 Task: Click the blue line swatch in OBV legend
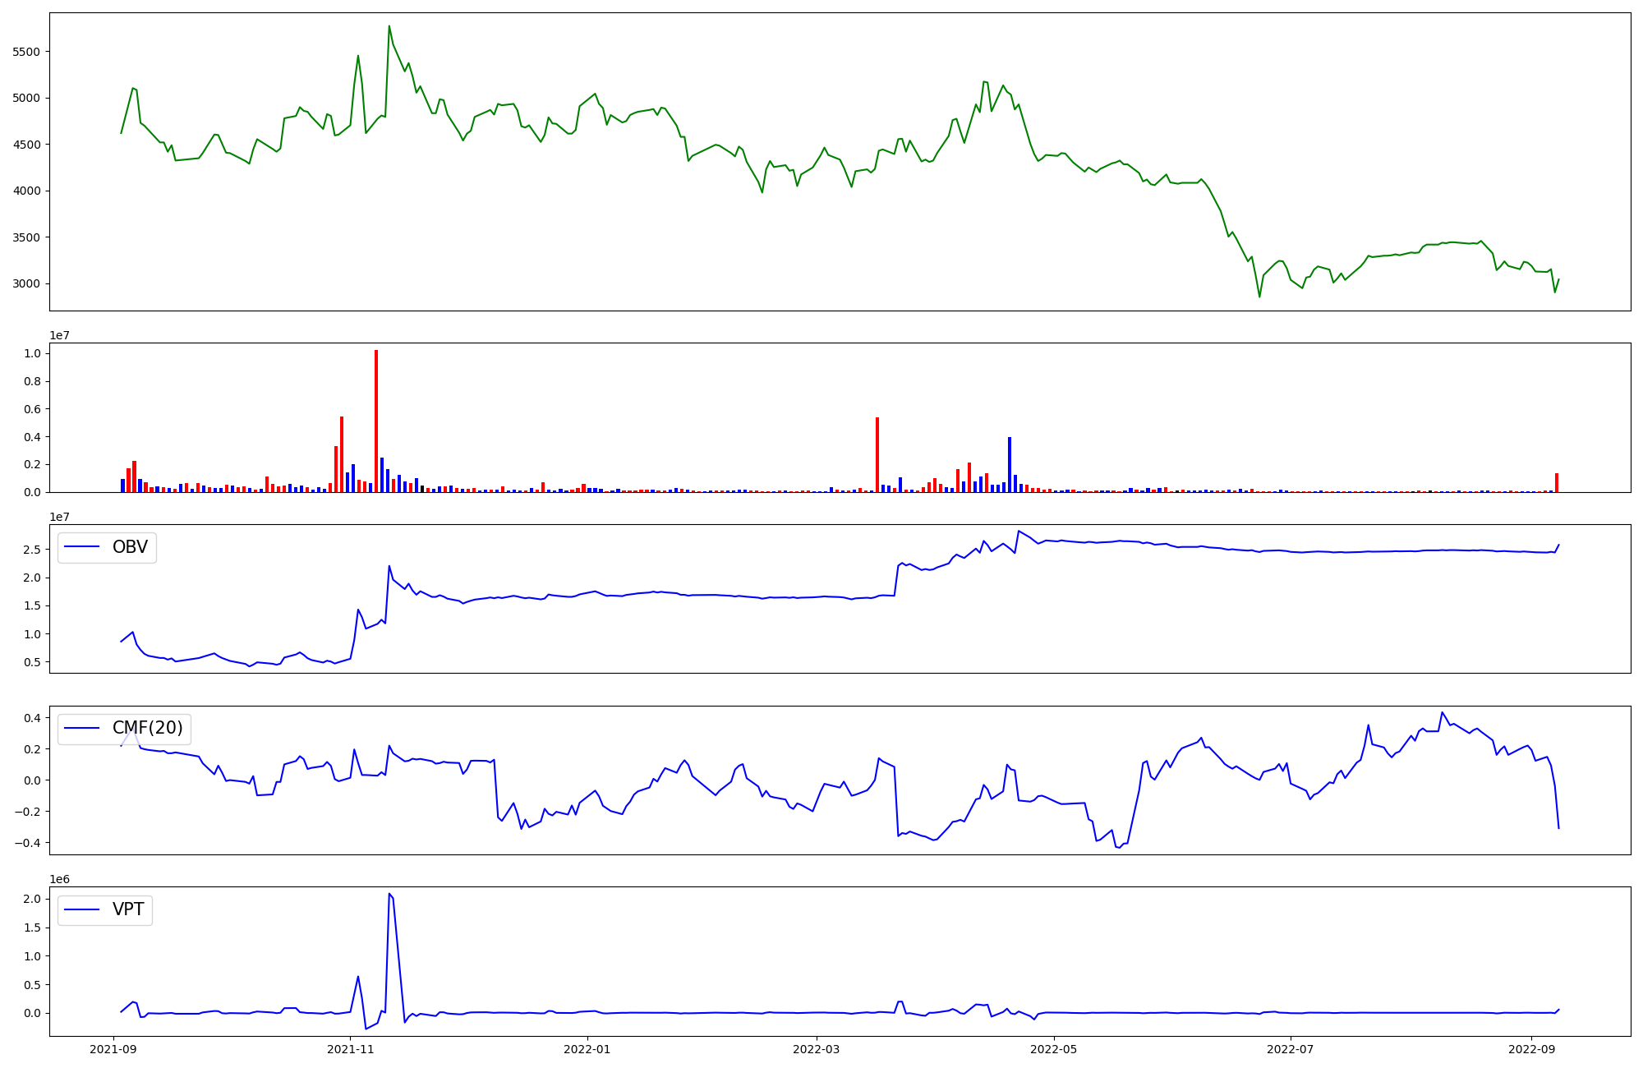click(x=81, y=548)
